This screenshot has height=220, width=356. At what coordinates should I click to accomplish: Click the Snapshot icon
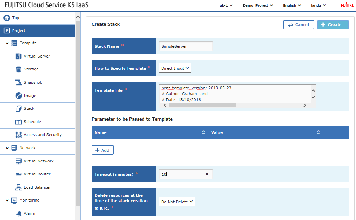tap(18, 82)
